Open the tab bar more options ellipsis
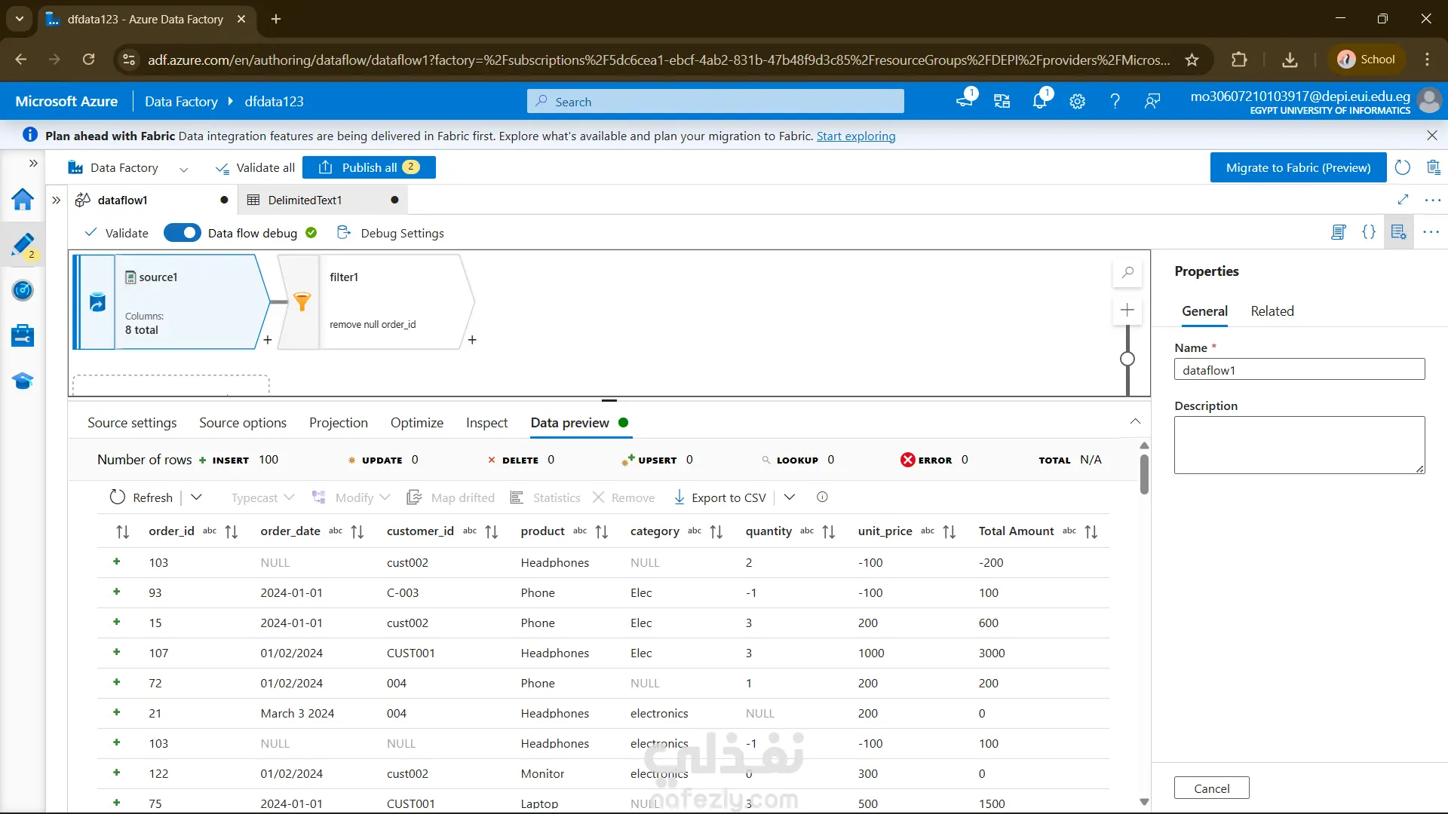The height and width of the screenshot is (814, 1448). [x=1433, y=200]
